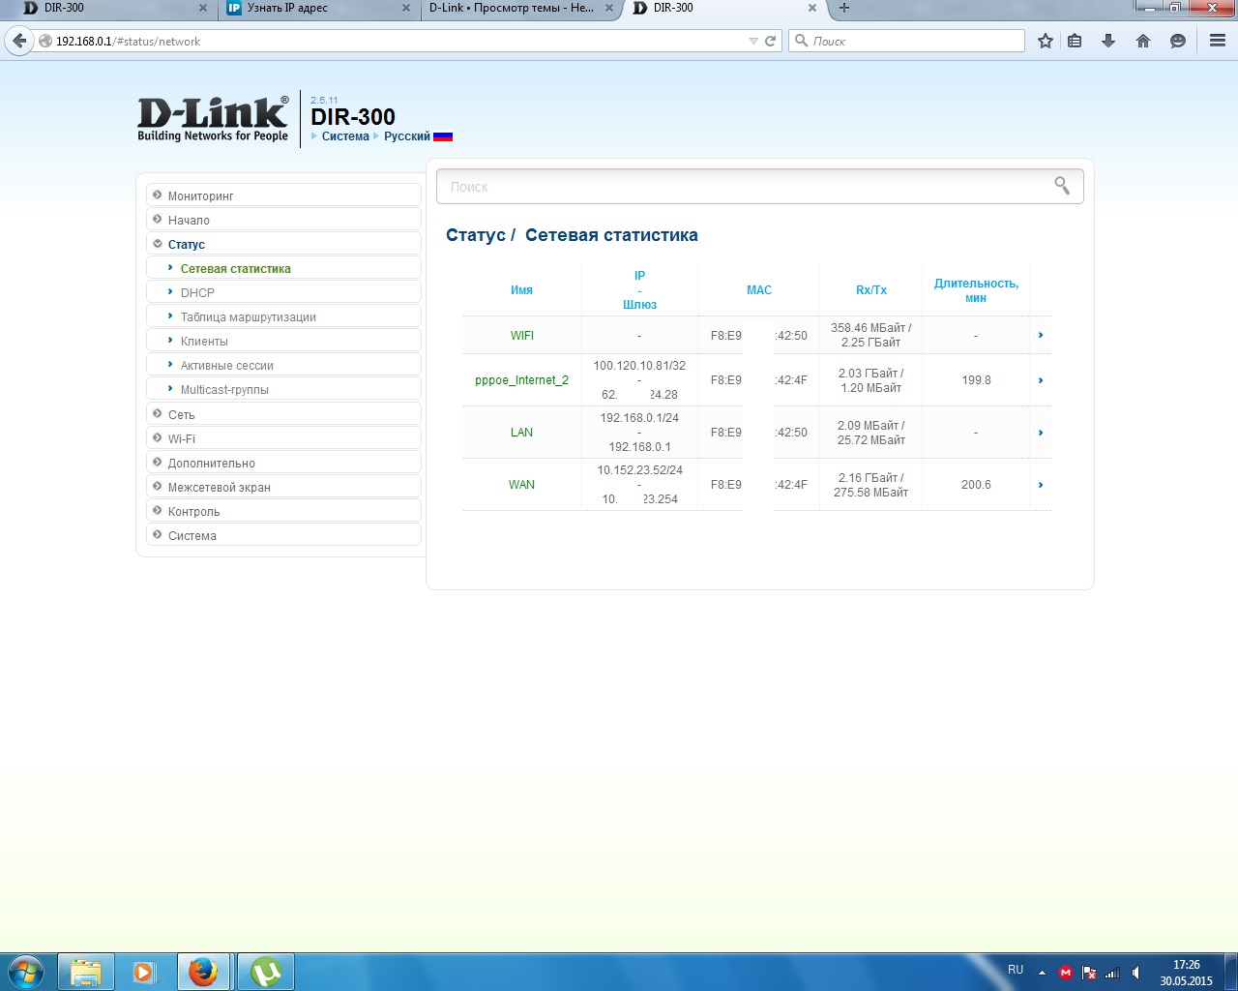The width and height of the screenshot is (1238, 991).
Task: Switch to the Узнать IP адрес tab
Action: [x=318, y=8]
